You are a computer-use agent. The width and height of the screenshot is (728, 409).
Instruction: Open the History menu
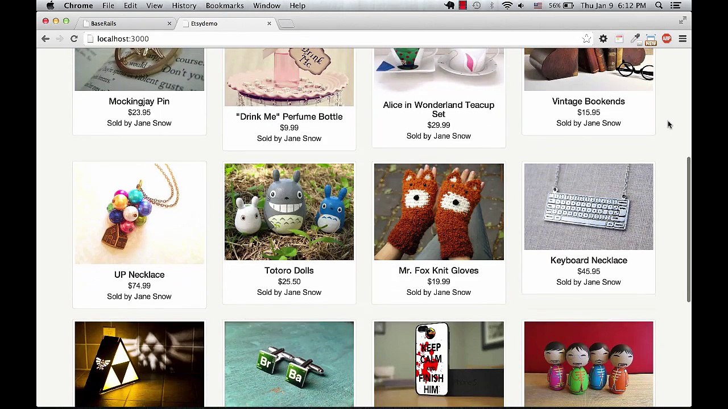pos(184,6)
